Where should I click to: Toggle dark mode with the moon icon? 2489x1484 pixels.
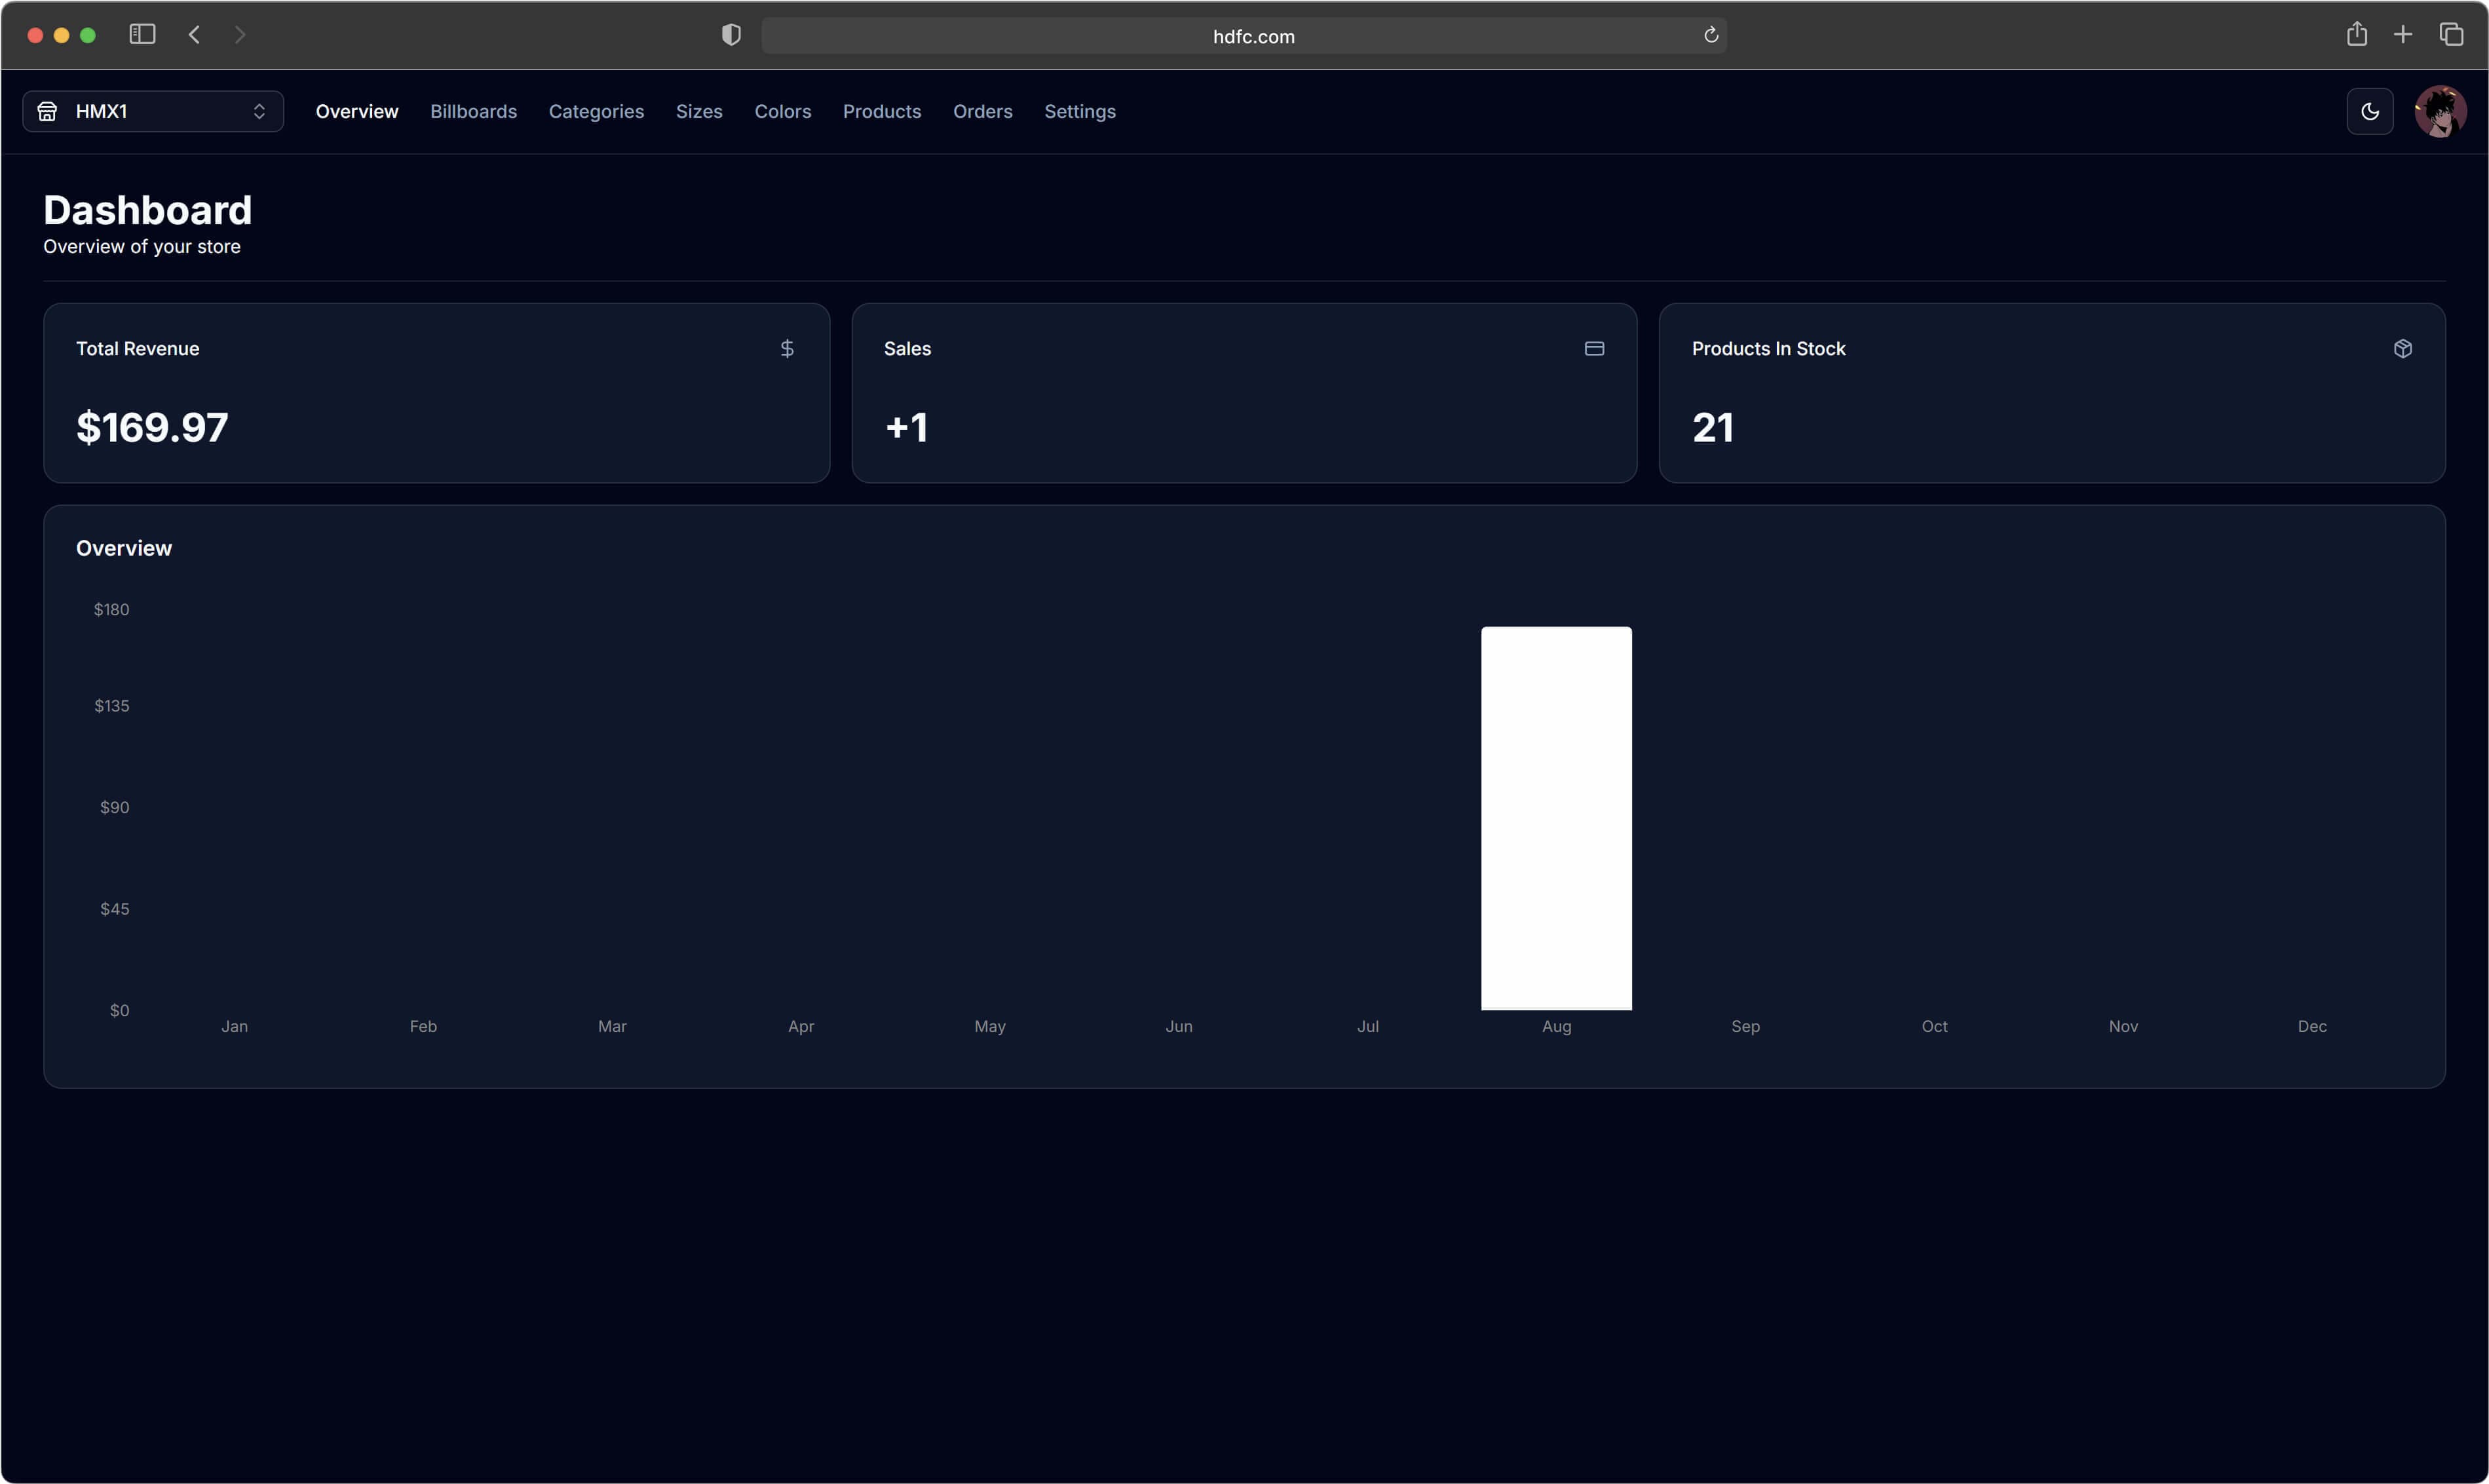click(2370, 111)
